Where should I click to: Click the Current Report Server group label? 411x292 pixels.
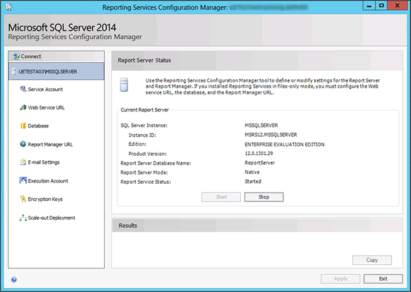point(145,110)
